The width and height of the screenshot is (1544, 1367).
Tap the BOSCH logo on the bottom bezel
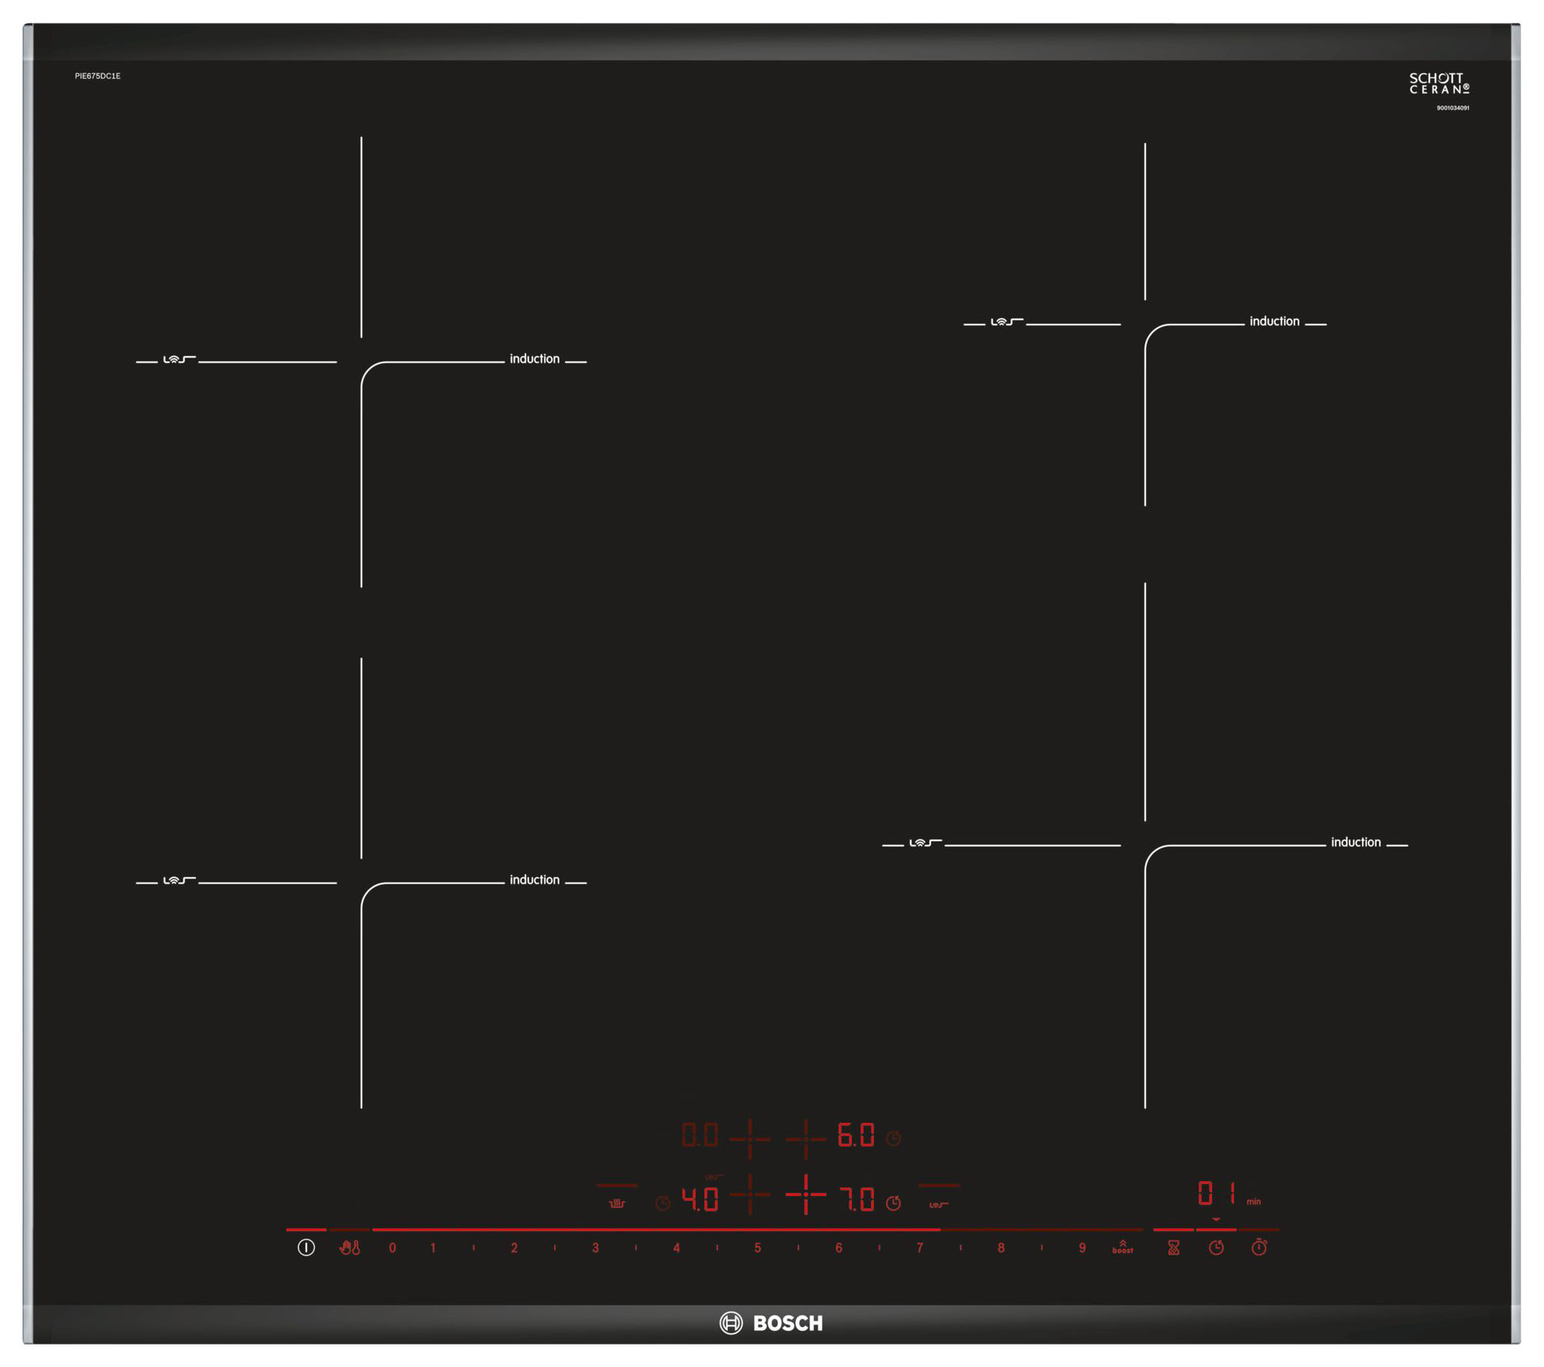(x=771, y=1324)
